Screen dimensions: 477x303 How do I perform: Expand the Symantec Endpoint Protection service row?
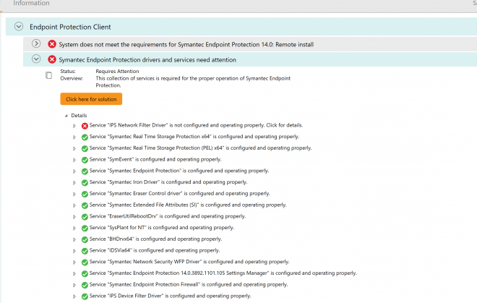click(x=74, y=171)
